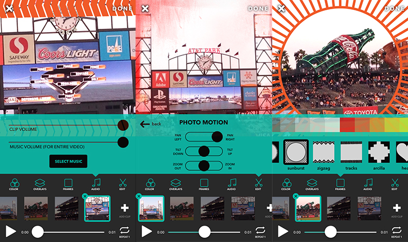This screenshot has height=242, width=408.
Task: Tap Add Clip plus in the left screen
Action: [x=125, y=208]
